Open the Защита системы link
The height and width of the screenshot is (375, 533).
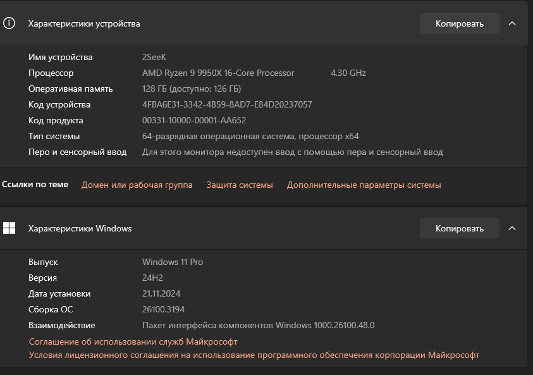[x=240, y=185]
